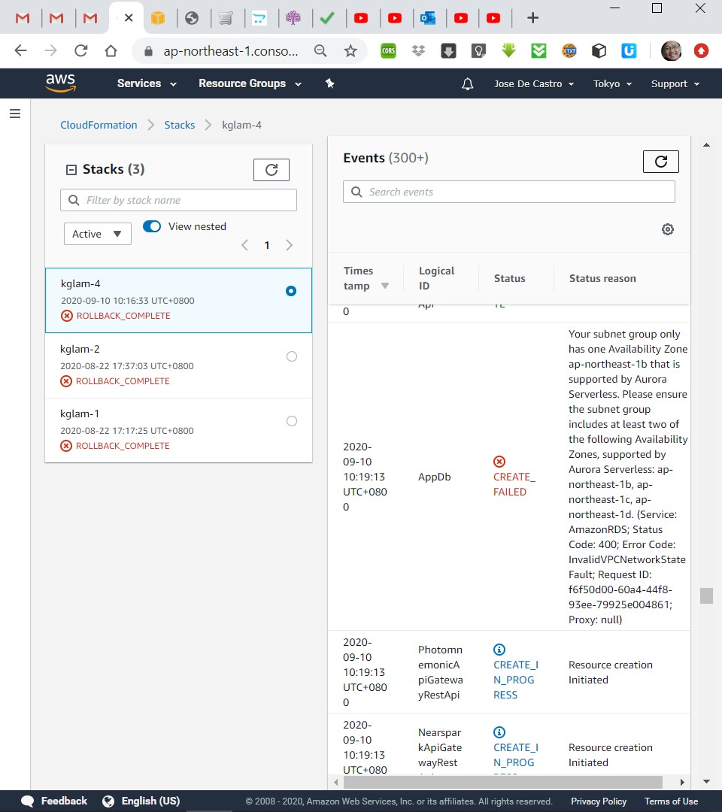Expand the Resource Groups menu

point(250,83)
